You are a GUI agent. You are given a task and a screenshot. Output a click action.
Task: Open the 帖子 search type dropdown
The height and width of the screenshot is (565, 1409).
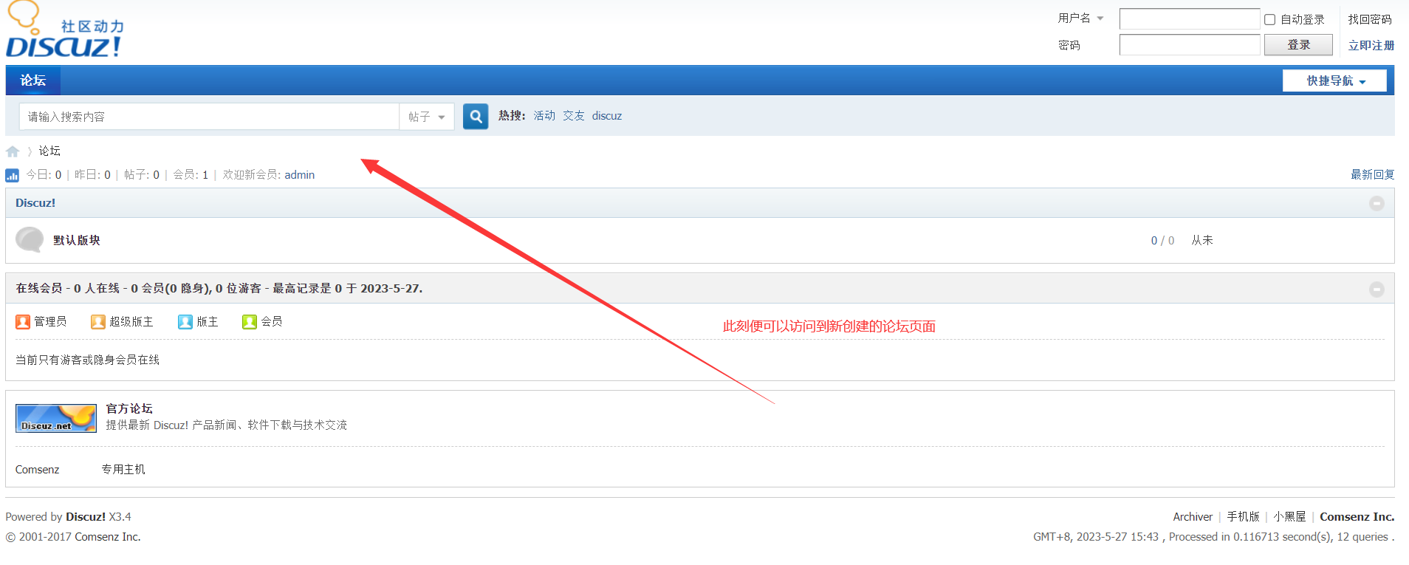(x=427, y=117)
